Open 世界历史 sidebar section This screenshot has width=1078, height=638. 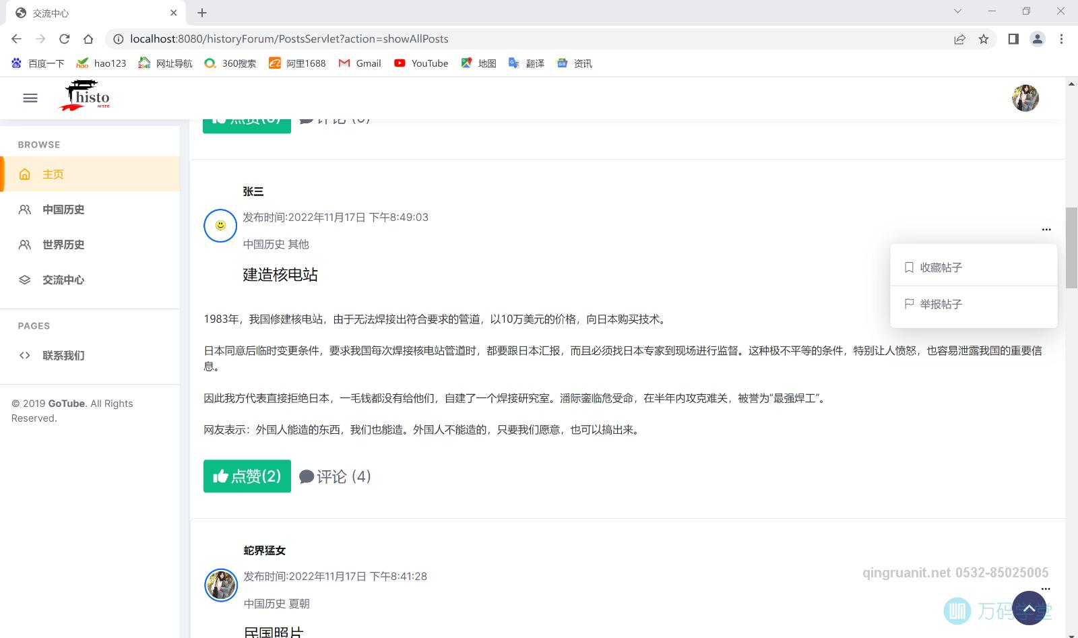[x=63, y=245]
